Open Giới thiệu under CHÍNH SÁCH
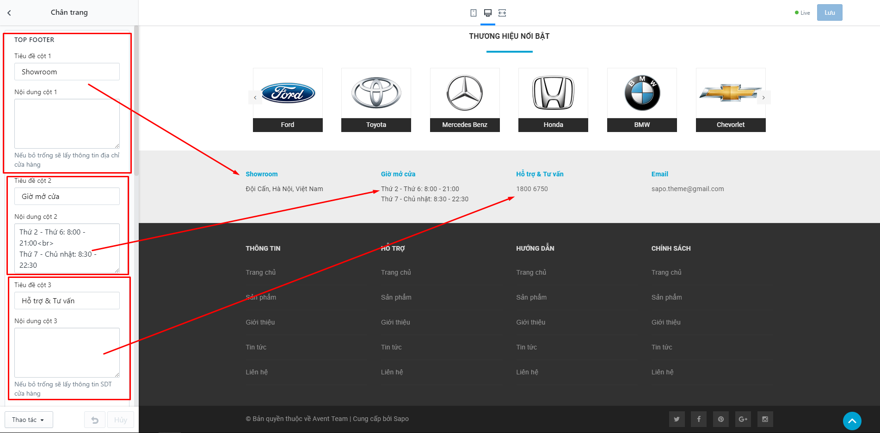This screenshot has width=880, height=433. click(666, 322)
